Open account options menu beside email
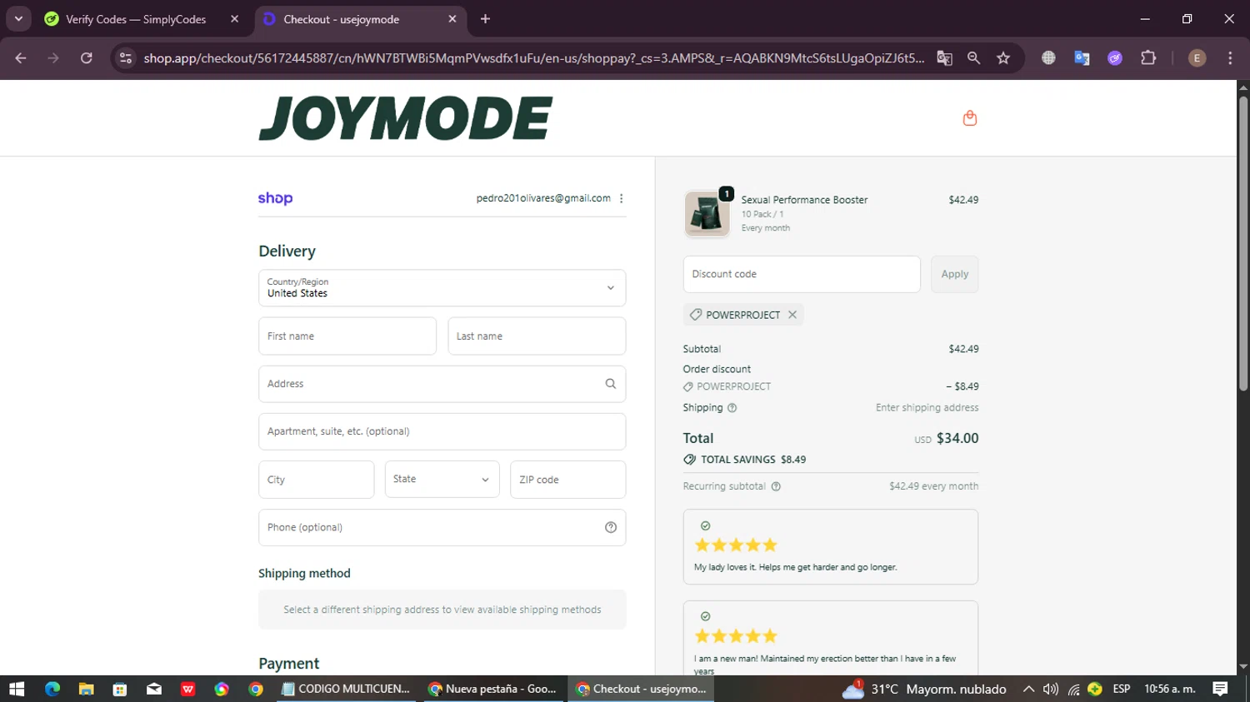The width and height of the screenshot is (1250, 702). pyautogui.click(x=622, y=198)
